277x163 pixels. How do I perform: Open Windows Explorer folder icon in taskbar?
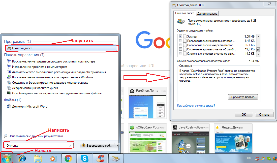tap(38, 158)
